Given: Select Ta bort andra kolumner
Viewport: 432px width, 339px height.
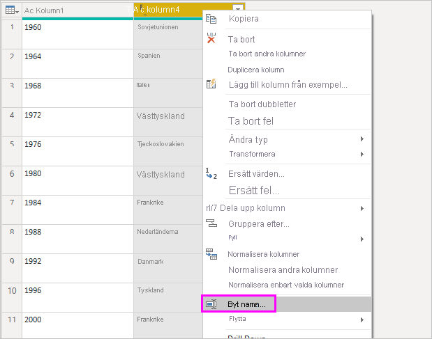Looking at the screenshot, I should coord(267,54).
